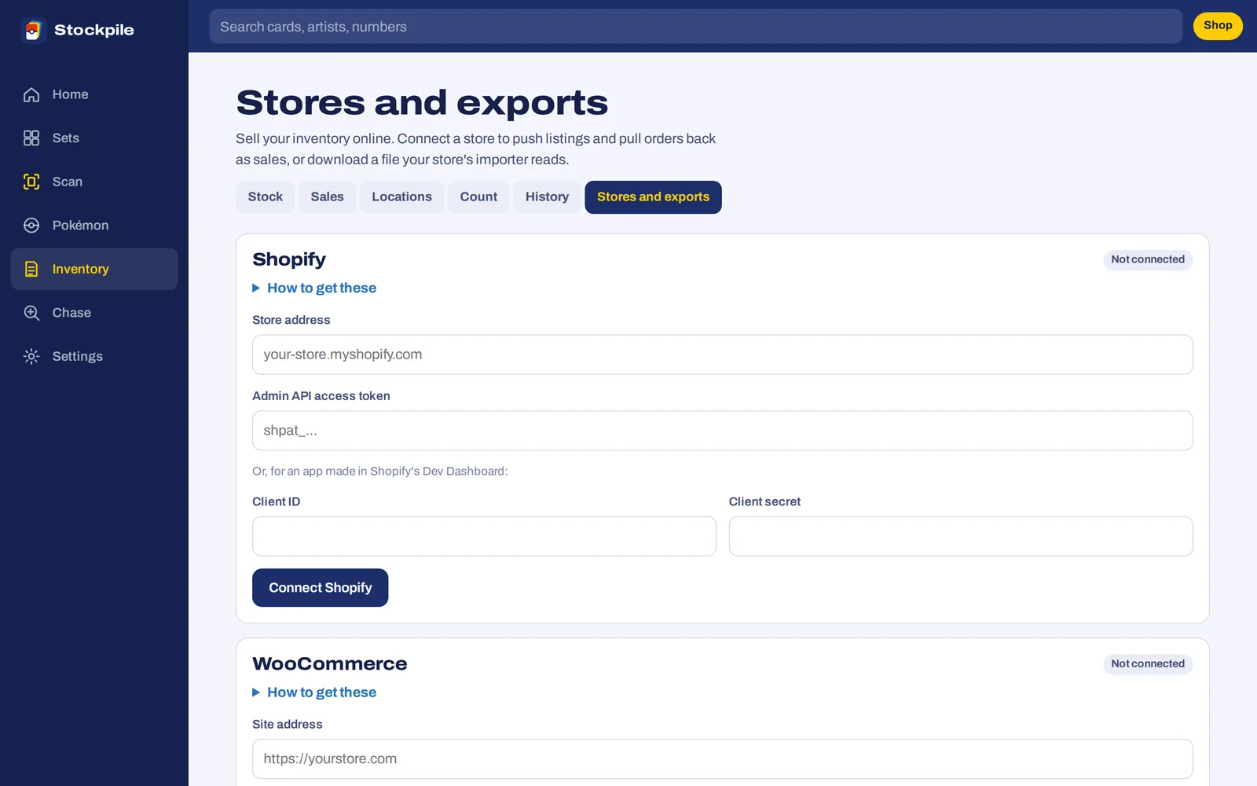Click the Inventory list icon in sidebar
Screen dimensions: 1257x786
coord(31,269)
